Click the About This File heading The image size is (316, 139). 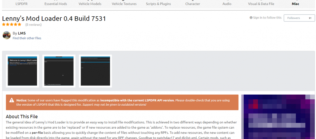[22, 117]
